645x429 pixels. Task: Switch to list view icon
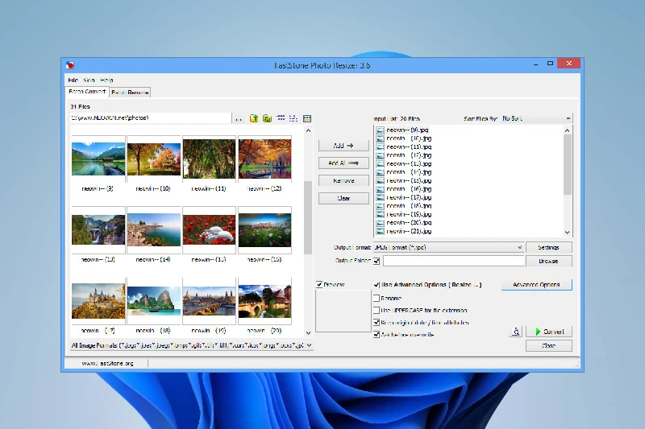(x=293, y=118)
